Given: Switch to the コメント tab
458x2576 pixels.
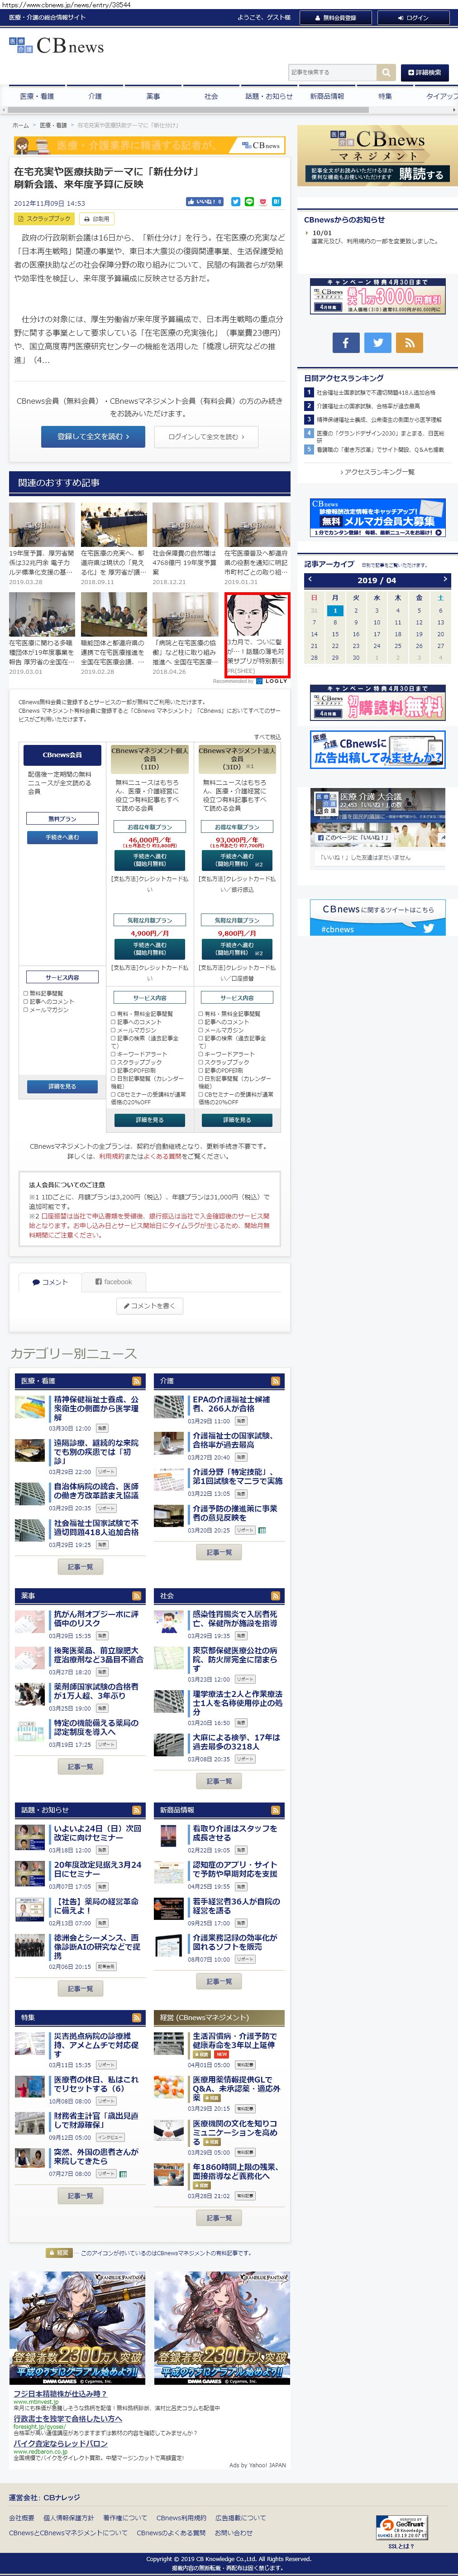Looking at the screenshot, I should click(49, 1282).
